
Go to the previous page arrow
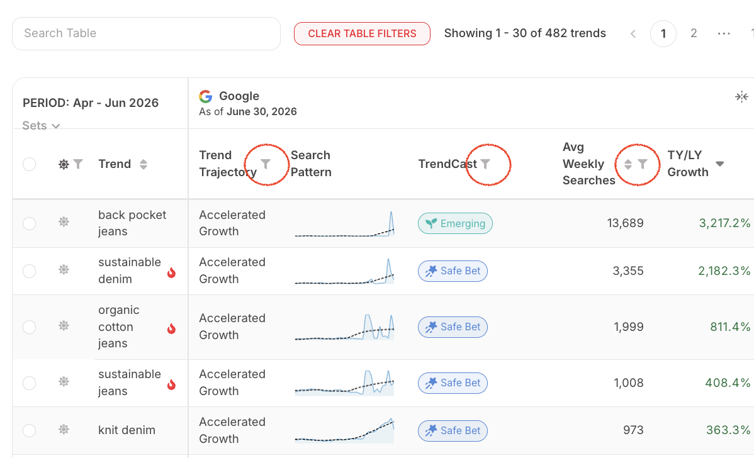pyautogui.click(x=633, y=33)
